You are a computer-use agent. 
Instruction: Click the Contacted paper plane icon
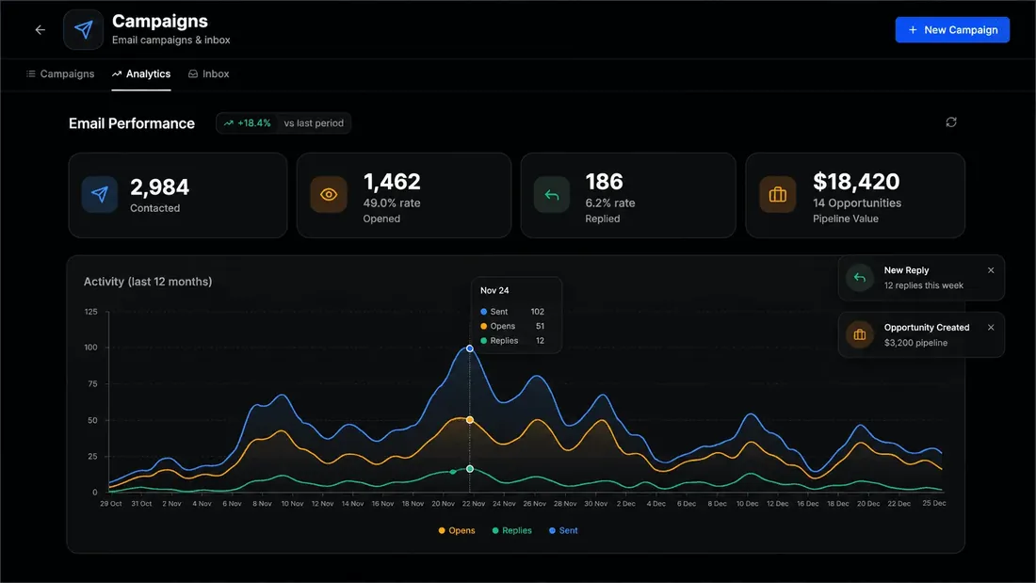(x=100, y=194)
